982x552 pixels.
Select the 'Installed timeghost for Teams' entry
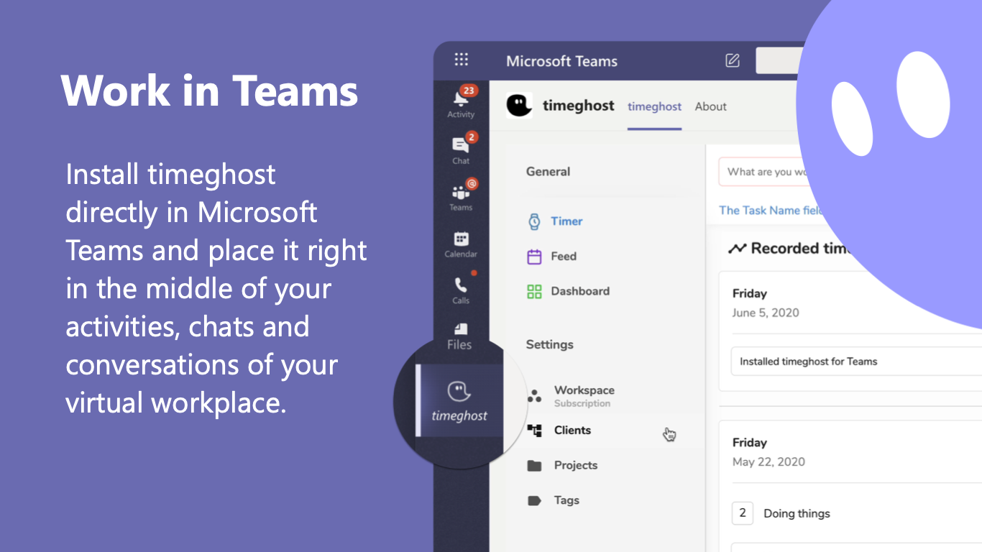pos(855,362)
